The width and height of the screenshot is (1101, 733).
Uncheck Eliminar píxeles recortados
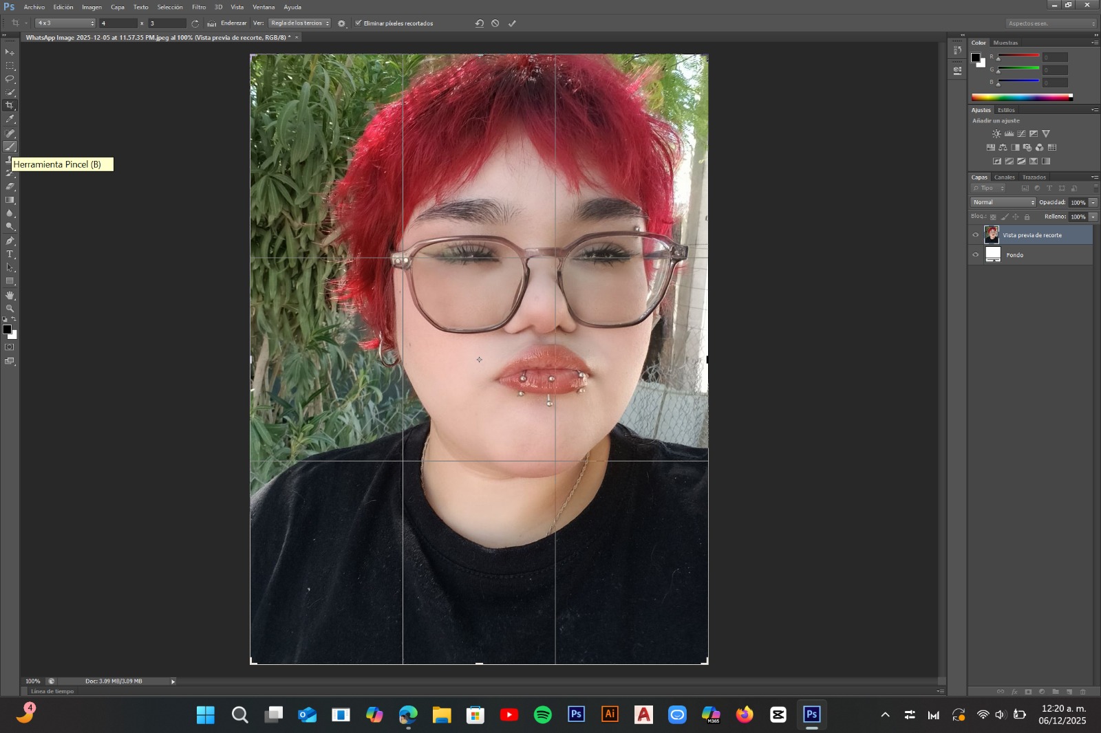(359, 23)
